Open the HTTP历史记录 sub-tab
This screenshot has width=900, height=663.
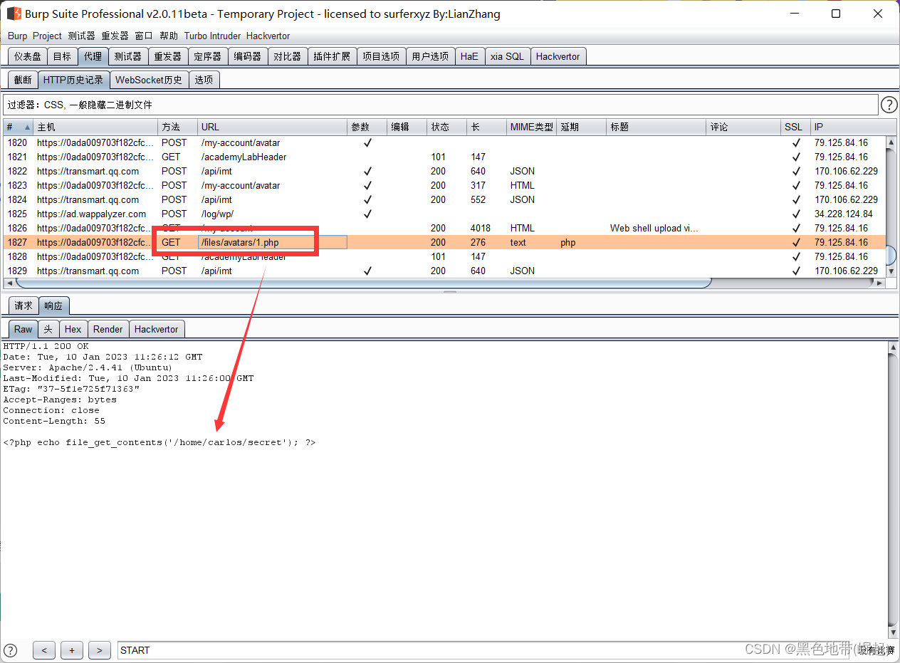(x=73, y=80)
